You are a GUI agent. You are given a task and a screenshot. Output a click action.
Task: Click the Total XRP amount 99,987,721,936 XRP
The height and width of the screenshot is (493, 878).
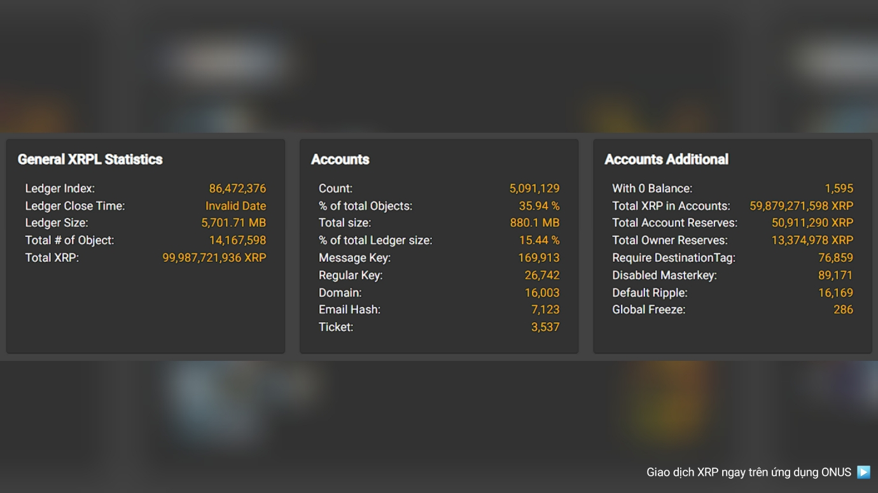214,258
